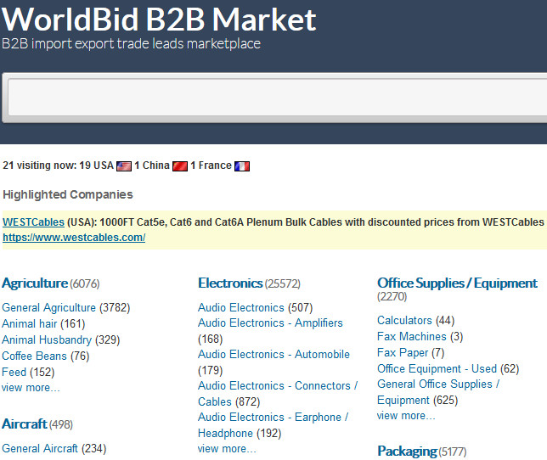The image size is (547, 460).
Task: Expand view more under Office Supplies
Action: tap(406, 415)
